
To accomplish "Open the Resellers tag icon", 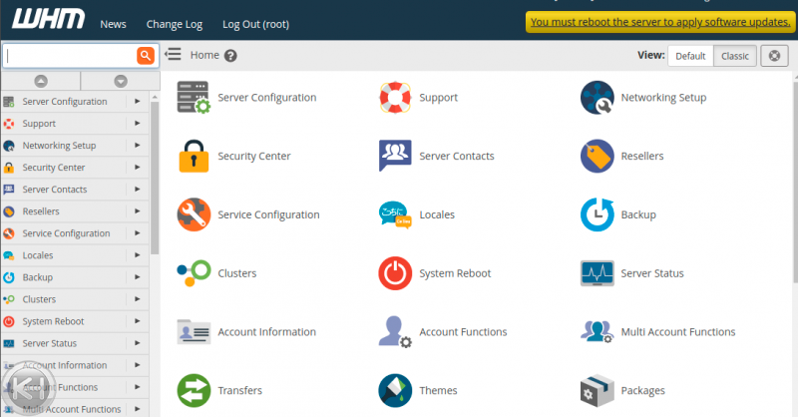I will (x=597, y=156).
